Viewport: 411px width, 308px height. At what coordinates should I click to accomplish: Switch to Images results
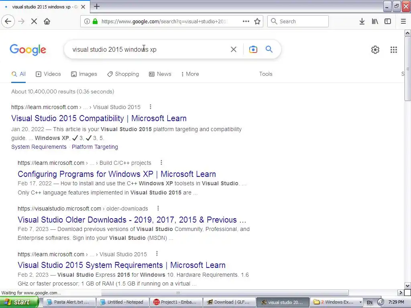(x=84, y=74)
